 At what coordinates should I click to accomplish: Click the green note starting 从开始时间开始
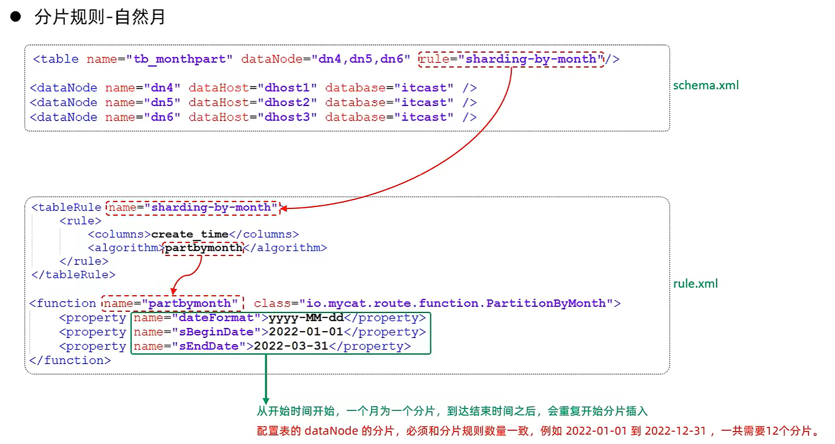452,411
